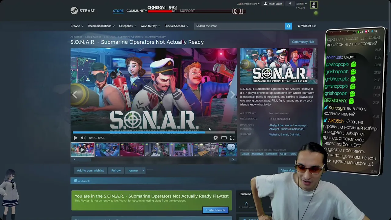Click the Add a note speech bubble icon

click(75, 181)
